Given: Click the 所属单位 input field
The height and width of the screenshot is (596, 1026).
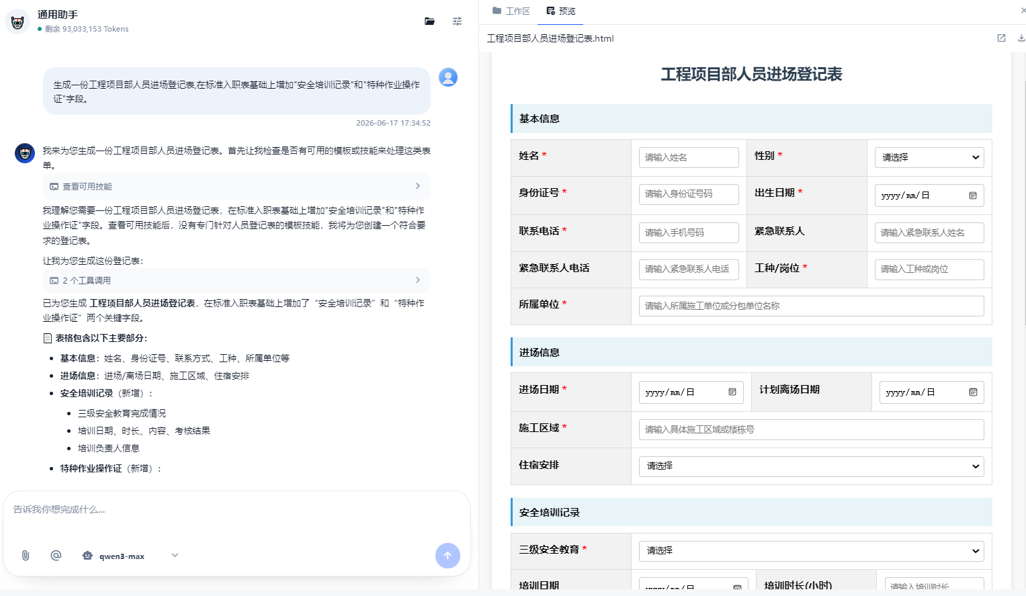Looking at the screenshot, I should click(812, 306).
